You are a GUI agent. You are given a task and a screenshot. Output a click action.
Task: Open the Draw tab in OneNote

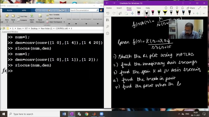tap(129, 8)
